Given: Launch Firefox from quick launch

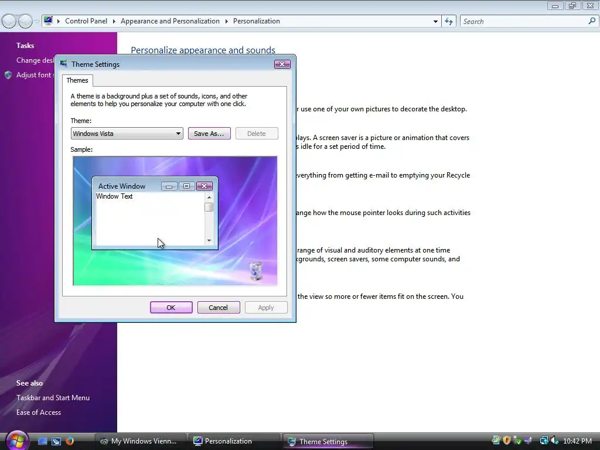Looking at the screenshot, I should click(x=70, y=441).
